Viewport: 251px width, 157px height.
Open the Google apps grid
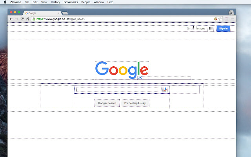click(x=211, y=29)
